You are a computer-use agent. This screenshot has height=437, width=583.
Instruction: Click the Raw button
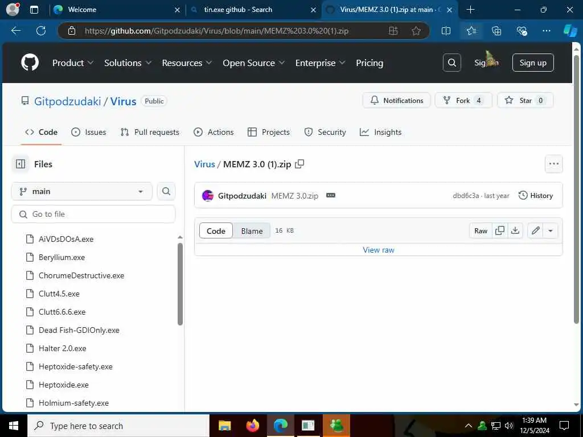tap(481, 231)
